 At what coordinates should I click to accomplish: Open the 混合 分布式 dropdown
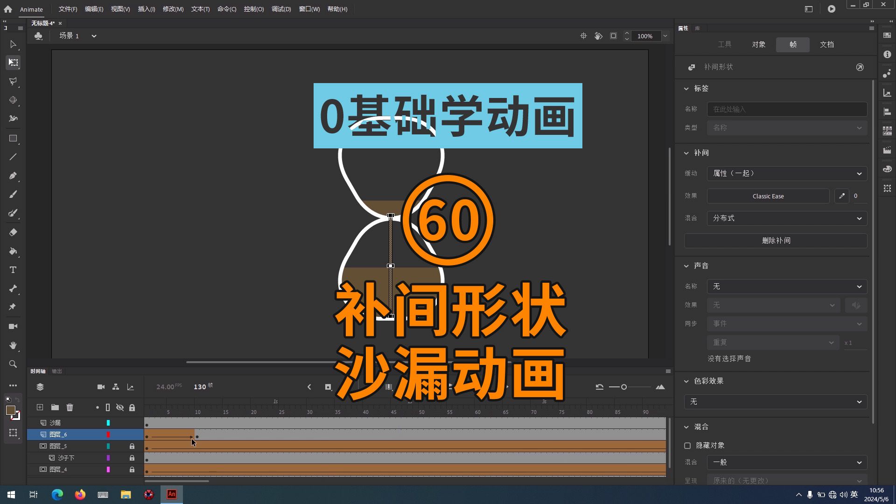tap(786, 218)
